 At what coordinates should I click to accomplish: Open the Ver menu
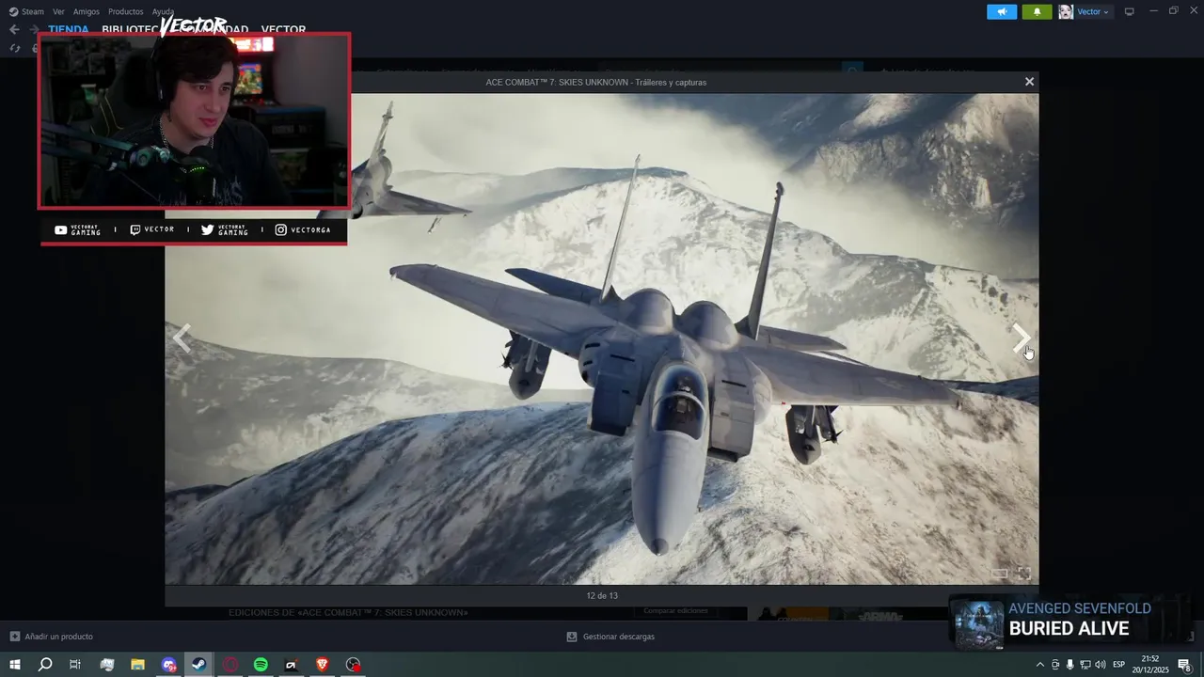58,11
